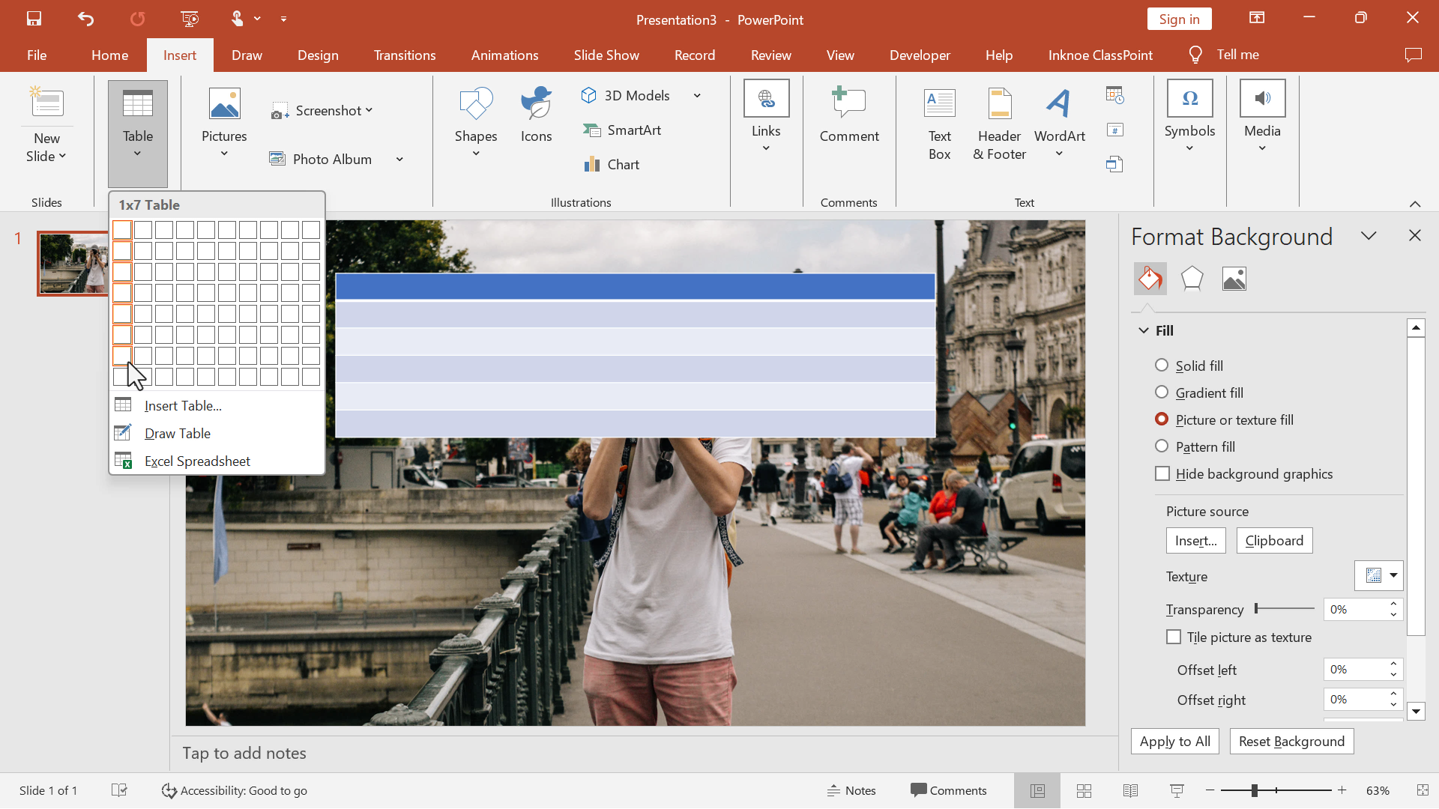Click slide 1 thumbnail in panel

pos(74,263)
